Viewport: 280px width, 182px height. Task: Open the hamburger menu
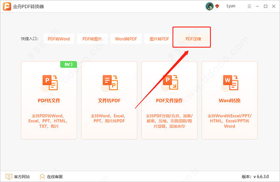249,7
